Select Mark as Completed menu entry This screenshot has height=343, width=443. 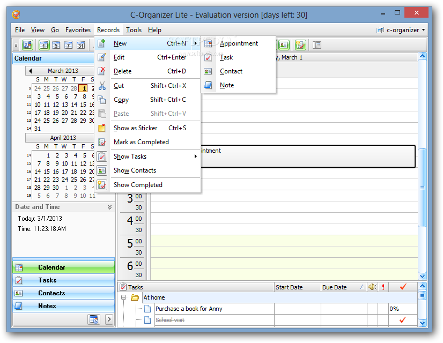(x=147, y=142)
